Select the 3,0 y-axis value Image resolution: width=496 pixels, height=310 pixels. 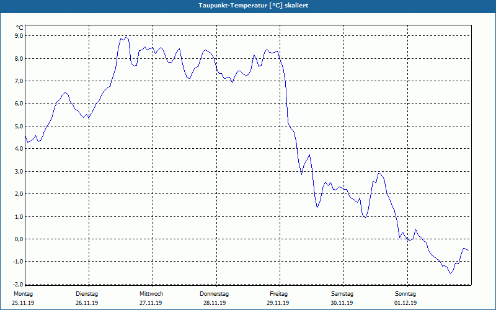tap(19, 172)
